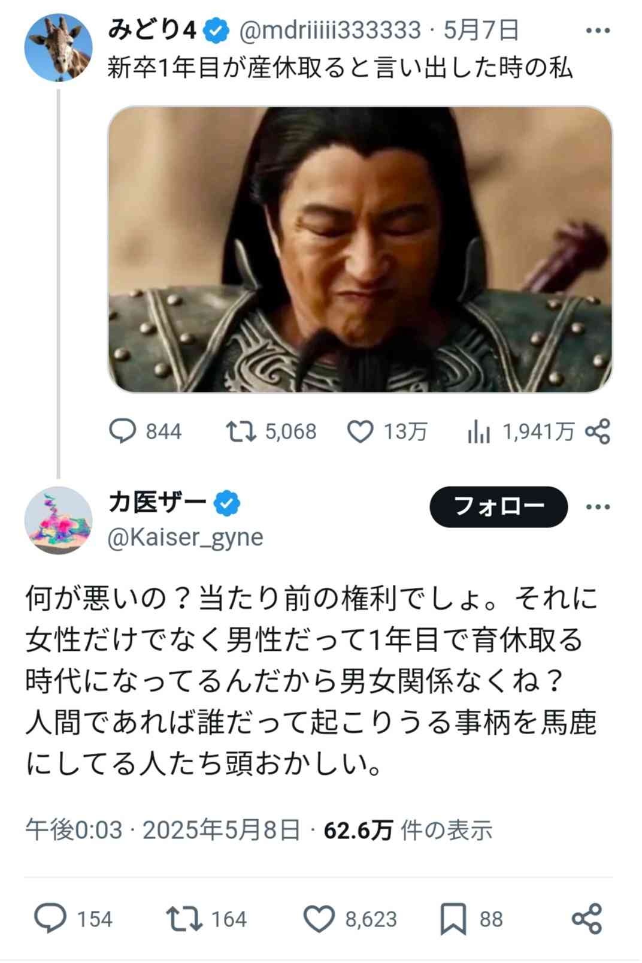Share the カ医ザー tweet
Viewport: 642px width, 963px height.
586,919
